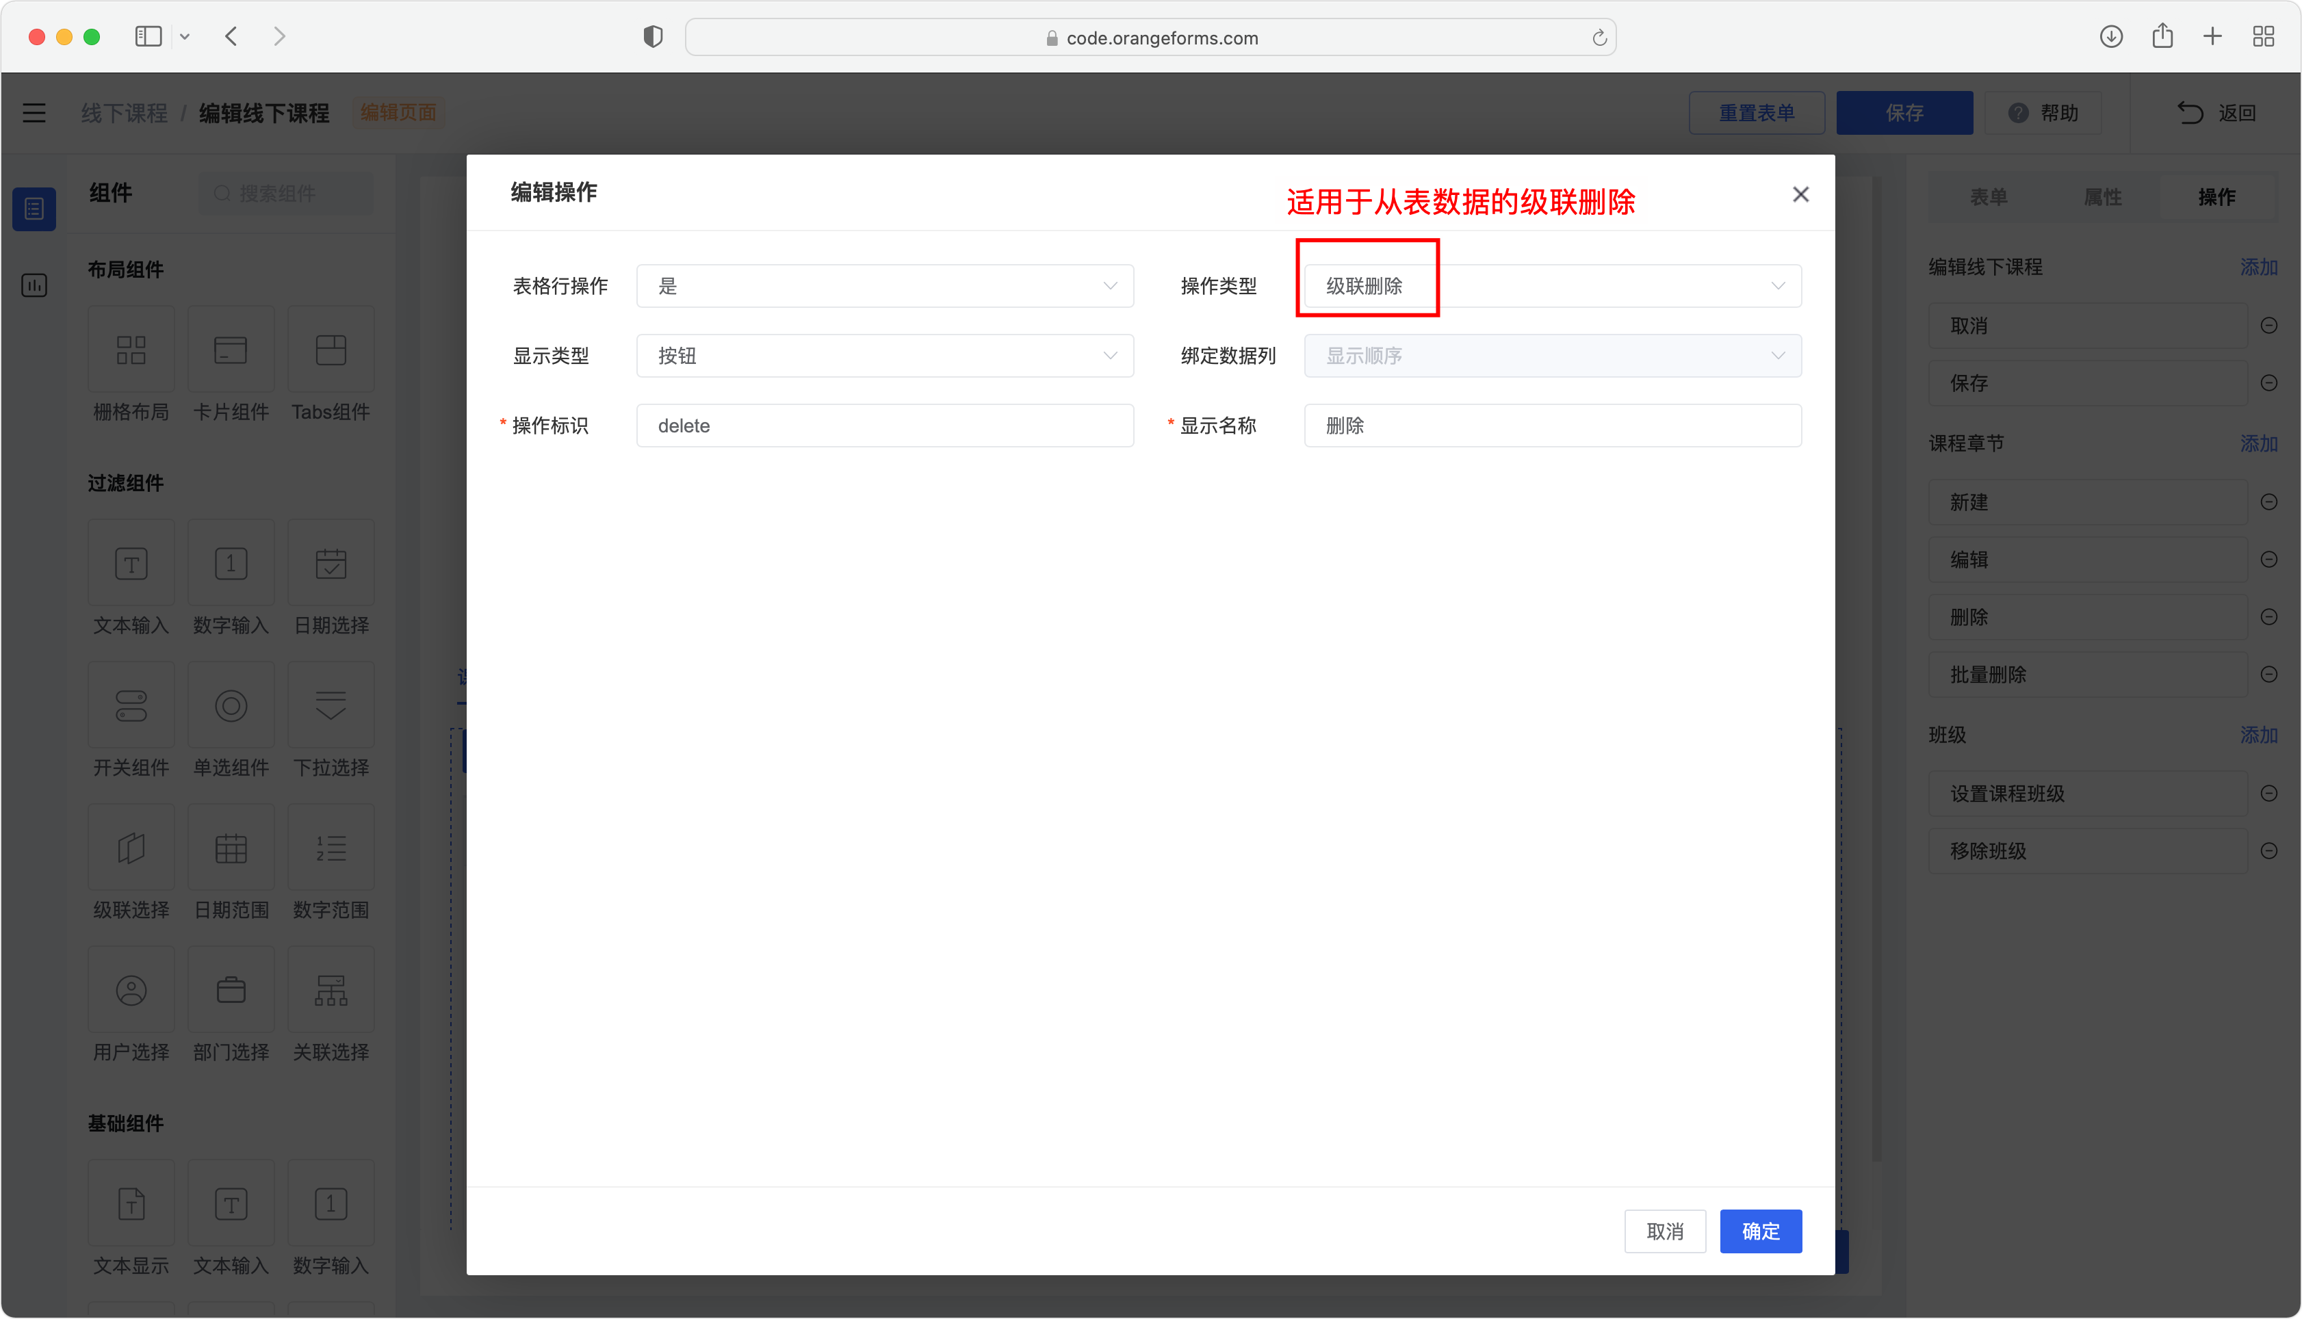The width and height of the screenshot is (2302, 1319).
Task: Click the Safari address bar
Action: [x=1150, y=37]
